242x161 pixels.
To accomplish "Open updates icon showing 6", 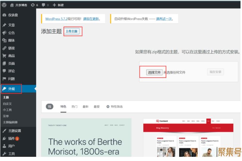I will pyautogui.click(x=33, y=5).
